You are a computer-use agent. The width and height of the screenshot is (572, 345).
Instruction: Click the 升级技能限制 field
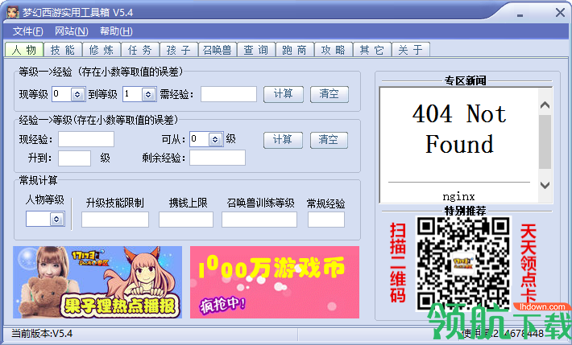[x=115, y=220]
